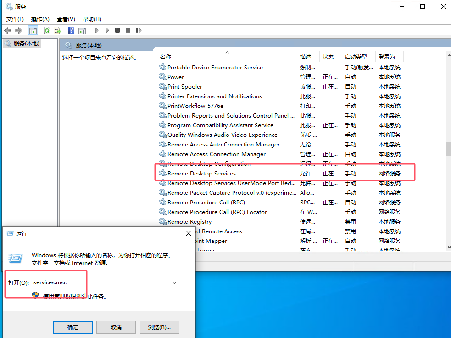
Task: Maximize the 服务 window
Action: pos(423,6)
